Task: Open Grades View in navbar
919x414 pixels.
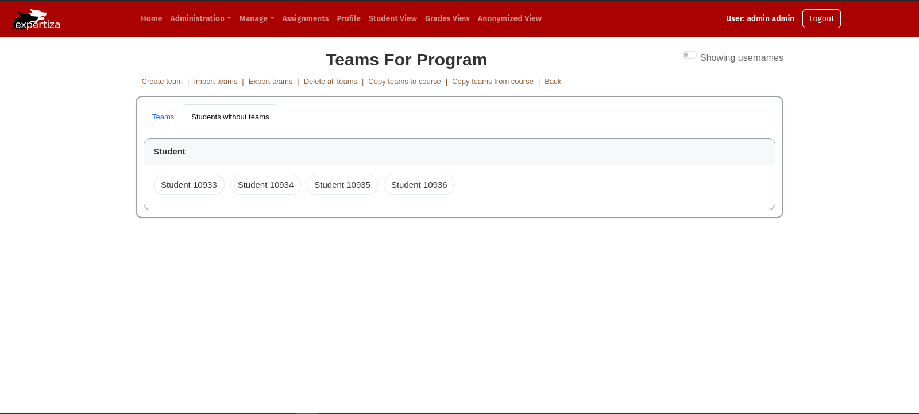Action: tap(447, 18)
